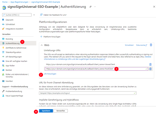
Task: Click the Verwerfen button
Action: click(60, 111)
